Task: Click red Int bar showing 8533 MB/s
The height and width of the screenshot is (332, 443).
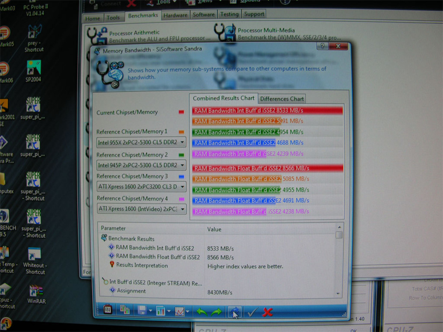Action: coord(267,111)
